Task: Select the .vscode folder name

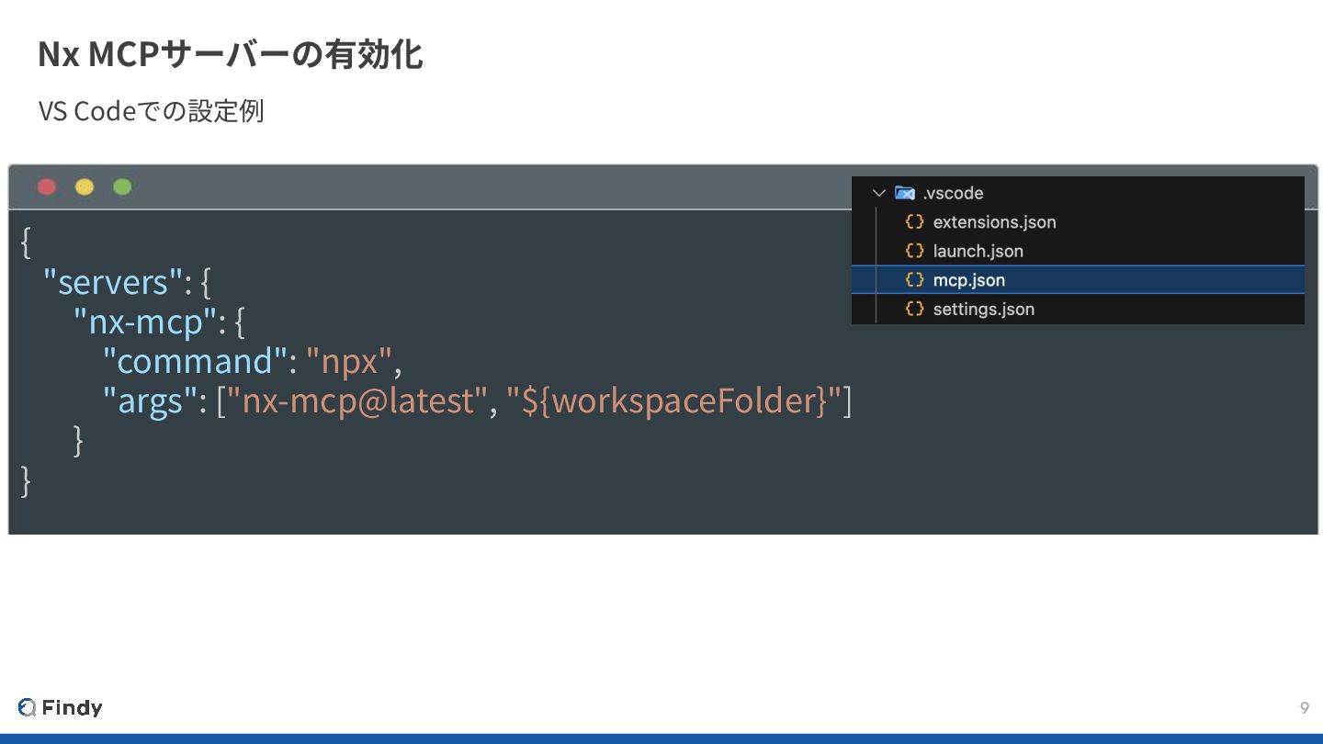Action: point(953,193)
